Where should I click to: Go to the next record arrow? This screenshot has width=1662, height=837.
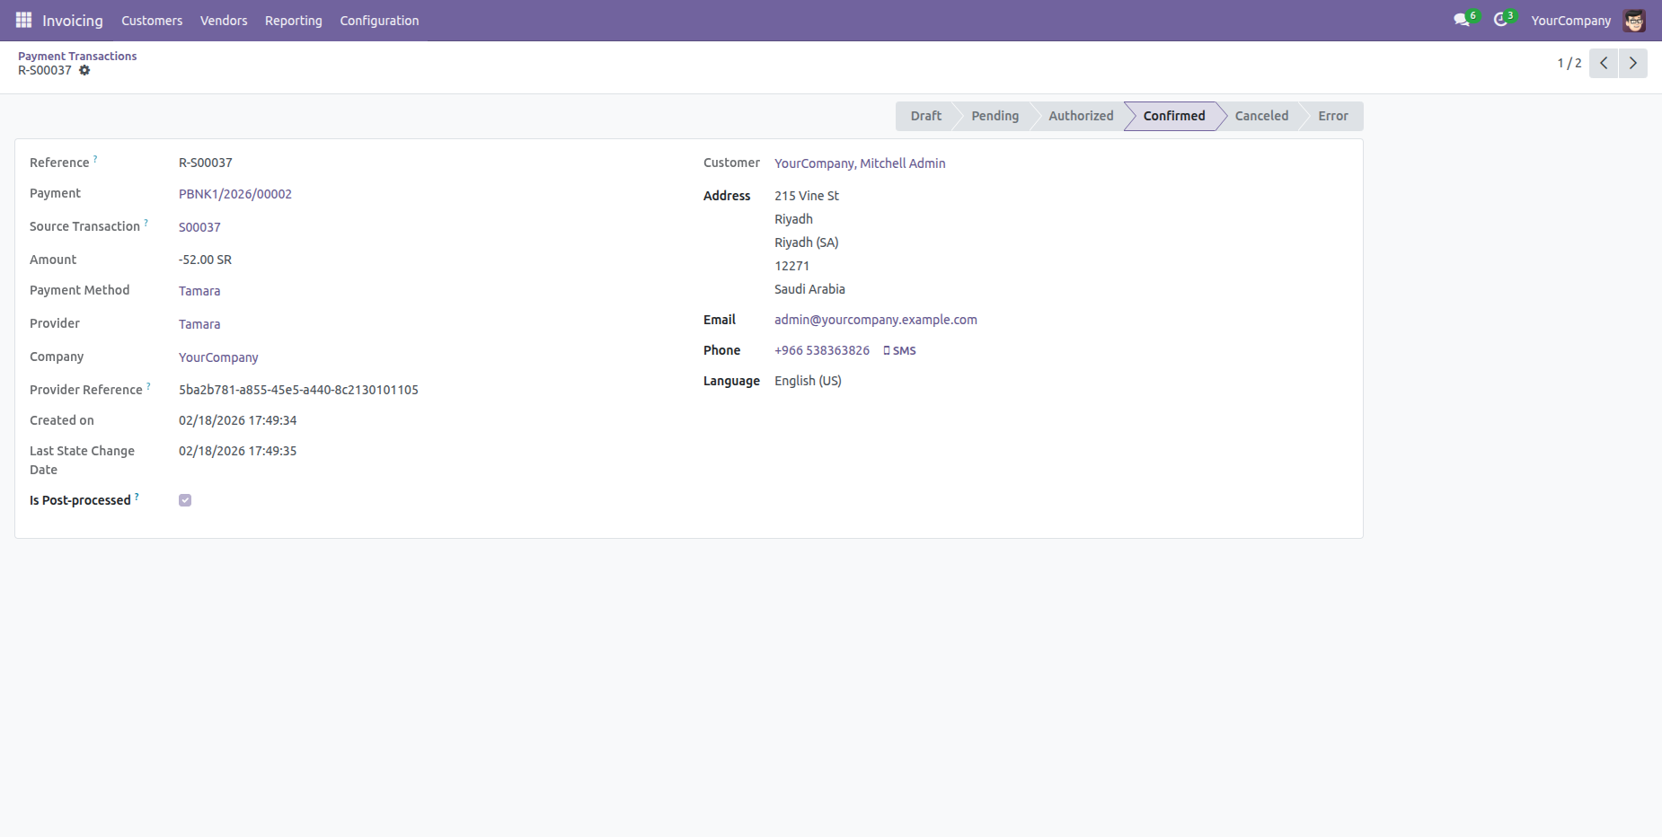(1633, 63)
